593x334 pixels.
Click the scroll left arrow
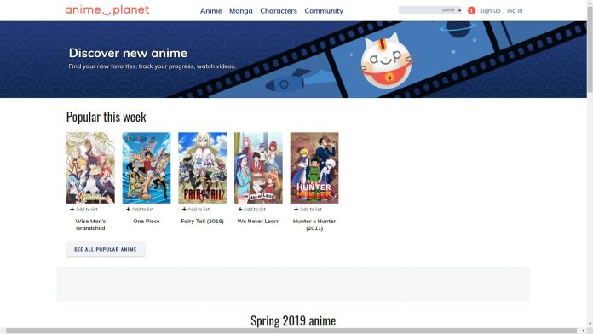(3, 331)
